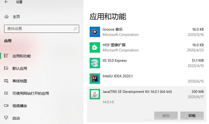Click the list icon beside 应用和功能
The width and height of the screenshot is (209, 124).
[6, 56]
